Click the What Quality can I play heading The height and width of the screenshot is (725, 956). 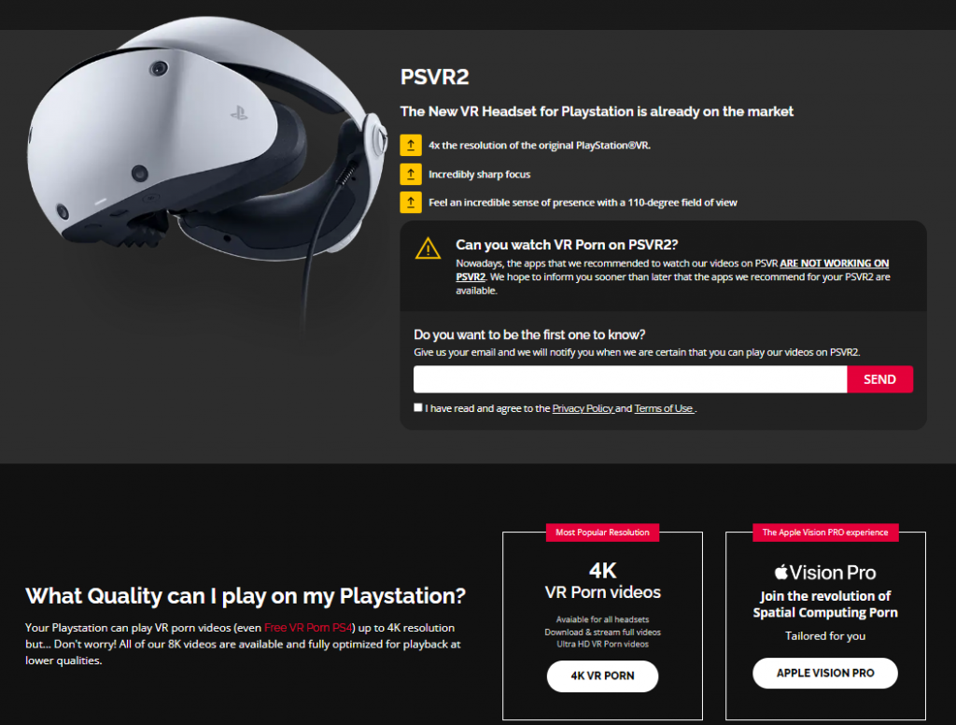click(246, 596)
